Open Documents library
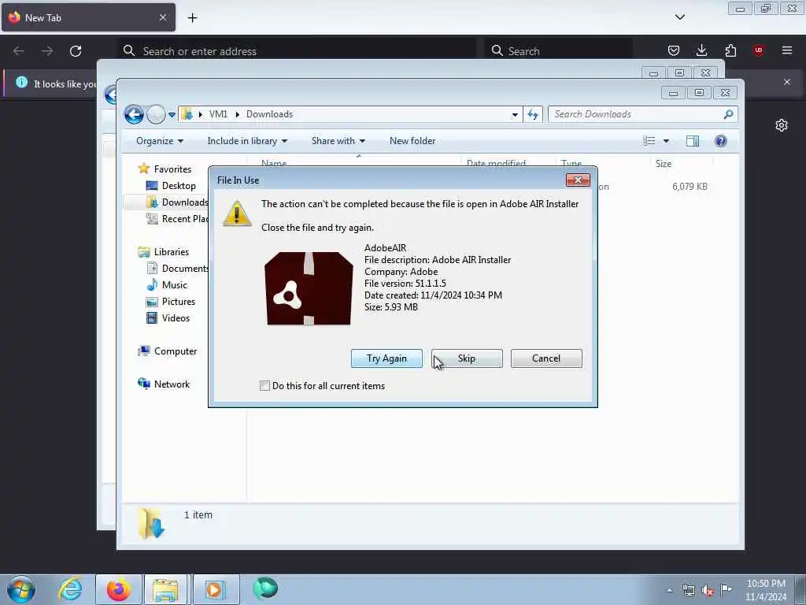Screen dimensions: 806x605 pos(185,269)
